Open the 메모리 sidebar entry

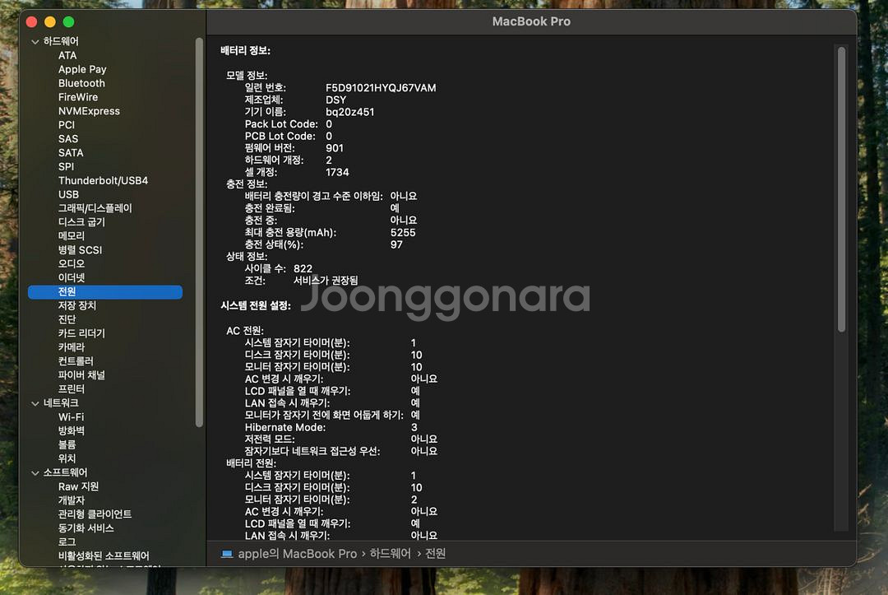(72, 236)
